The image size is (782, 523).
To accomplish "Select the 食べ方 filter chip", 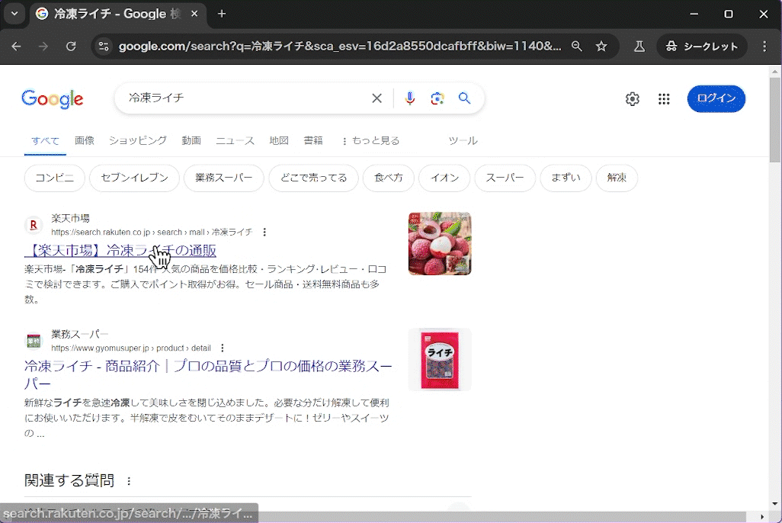I will [x=389, y=178].
